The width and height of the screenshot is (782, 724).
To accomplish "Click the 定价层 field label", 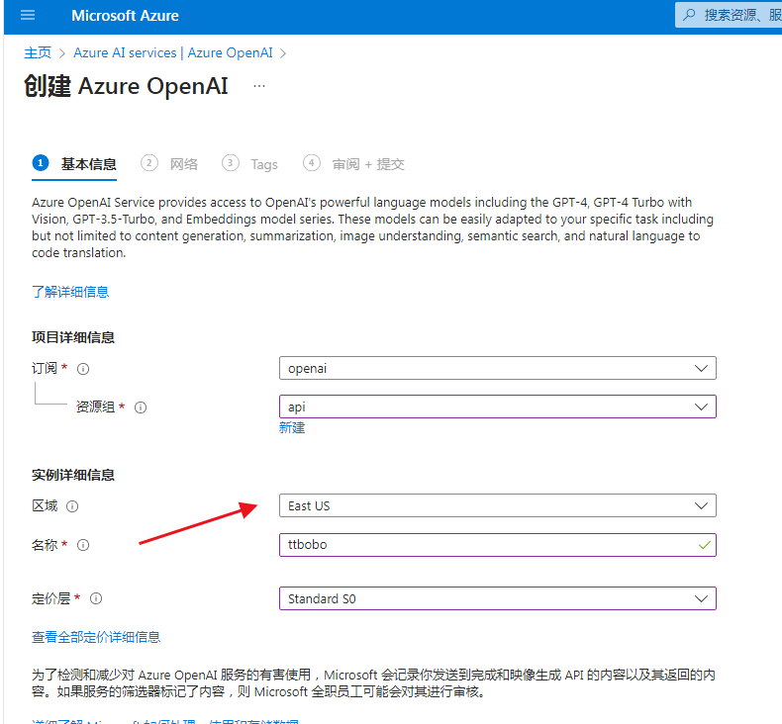I will point(50,598).
